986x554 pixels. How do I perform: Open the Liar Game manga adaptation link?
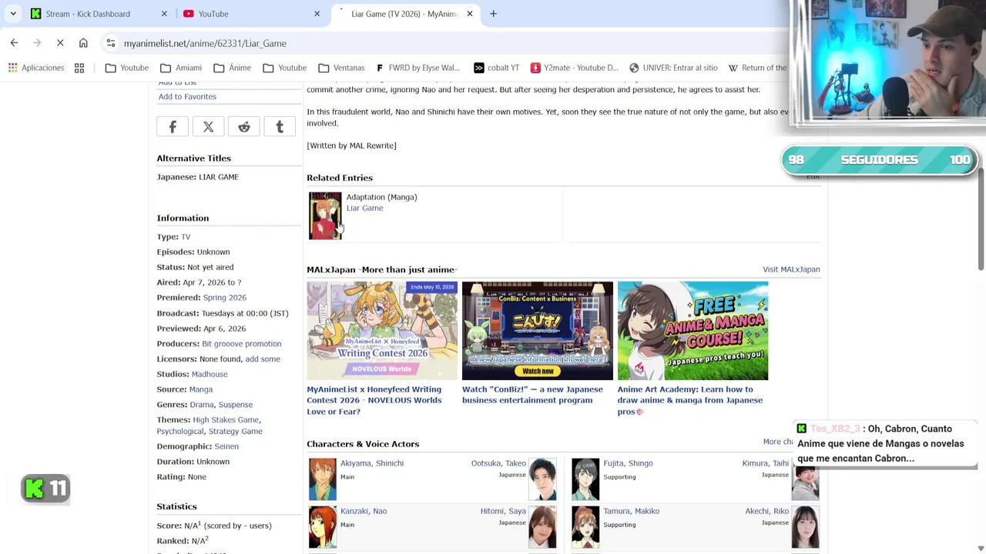tap(364, 208)
